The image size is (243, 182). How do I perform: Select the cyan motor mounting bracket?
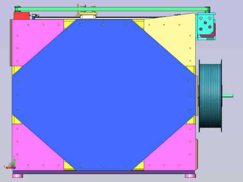(x=206, y=27)
